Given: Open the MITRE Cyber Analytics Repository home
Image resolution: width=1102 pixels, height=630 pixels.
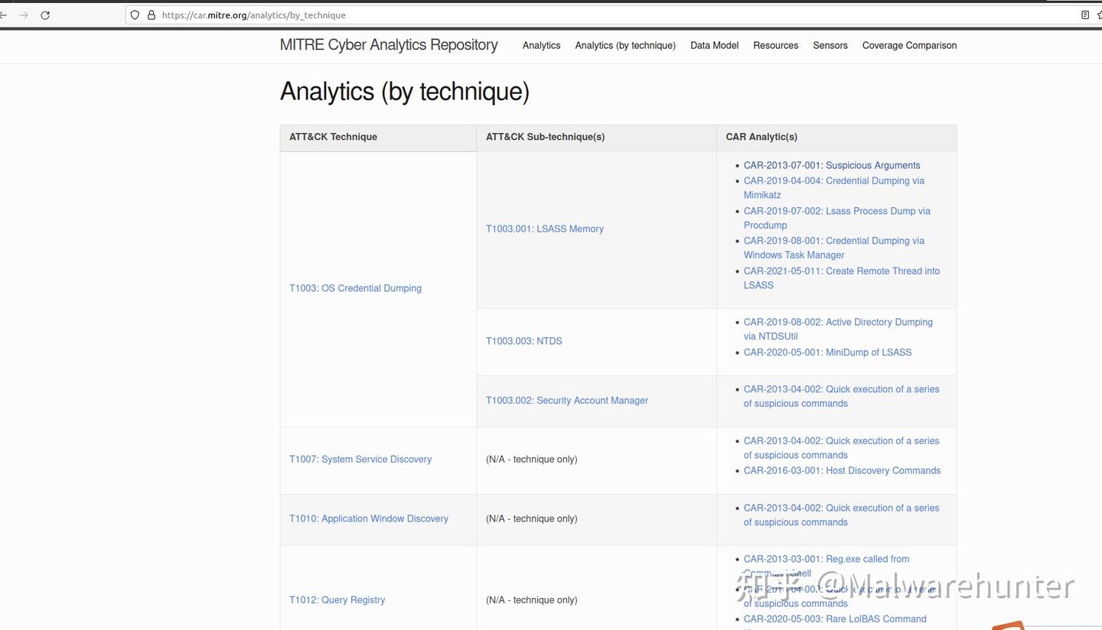Looking at the screenshot, I should click(x=389, y=45).
